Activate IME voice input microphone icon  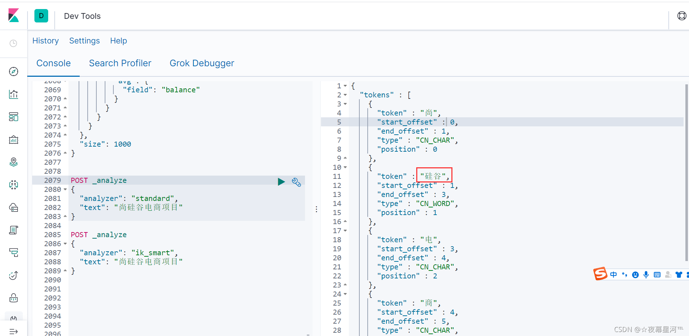(646, 275)
